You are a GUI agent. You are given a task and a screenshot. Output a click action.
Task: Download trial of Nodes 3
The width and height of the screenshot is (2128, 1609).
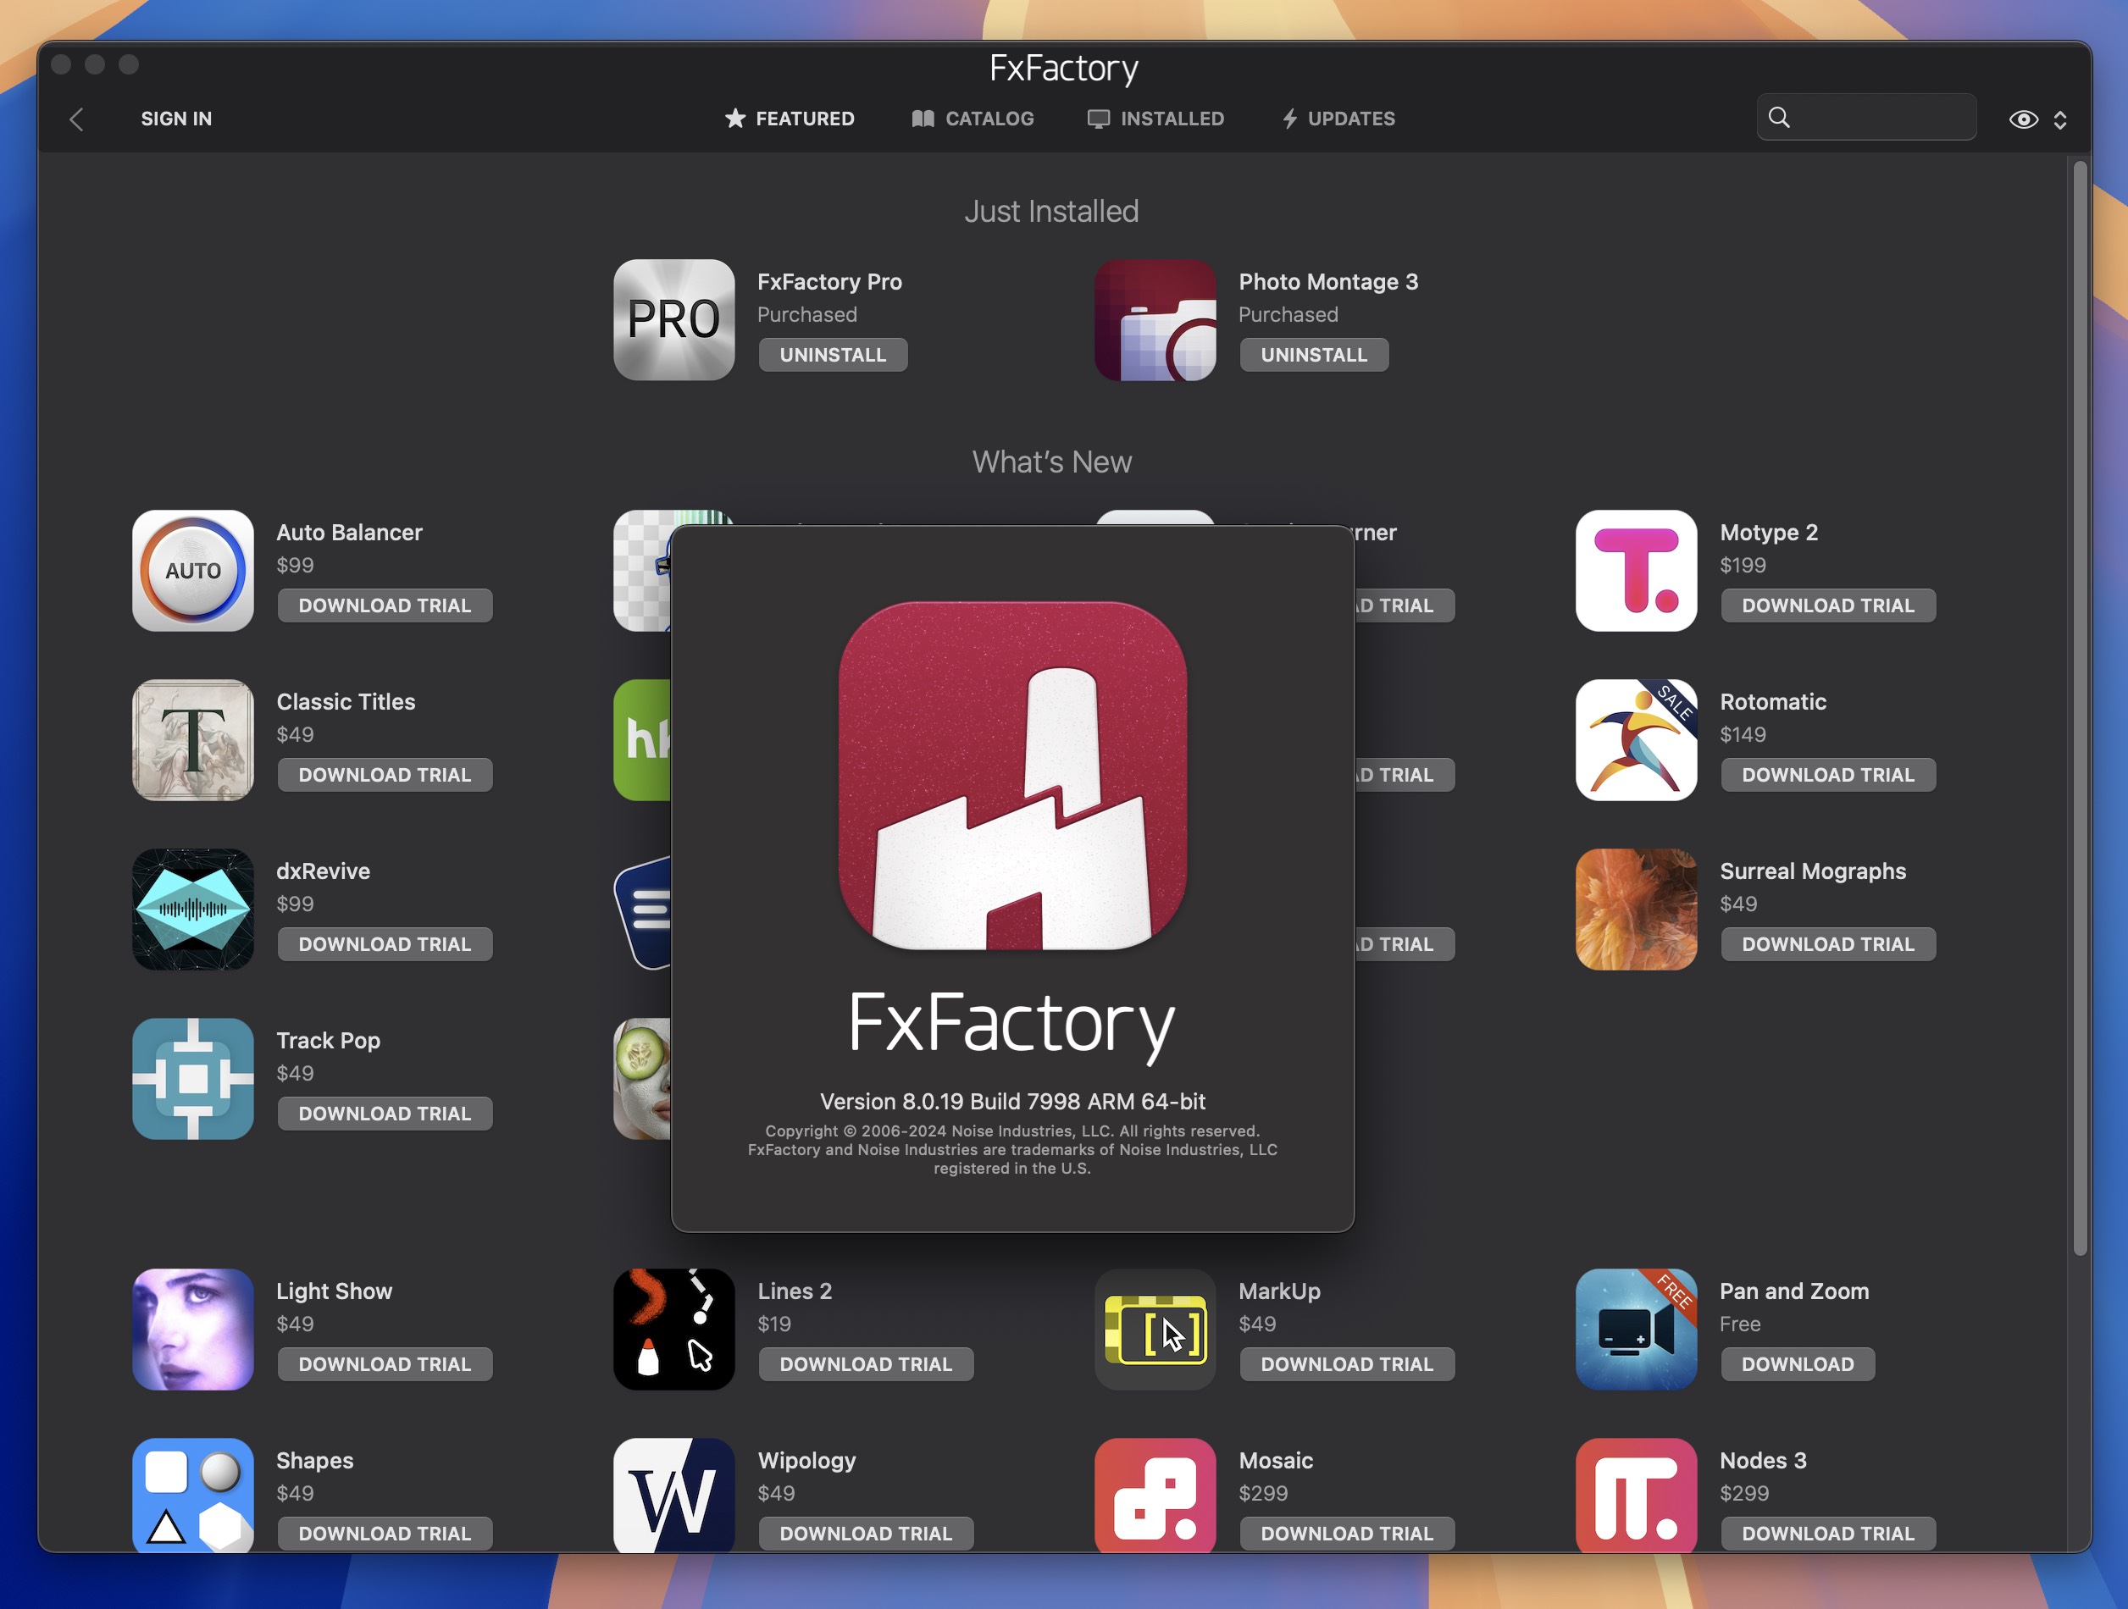[x=1828, y=1534]
